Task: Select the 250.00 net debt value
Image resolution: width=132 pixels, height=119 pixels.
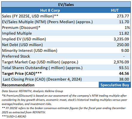Action: point(123,45)
